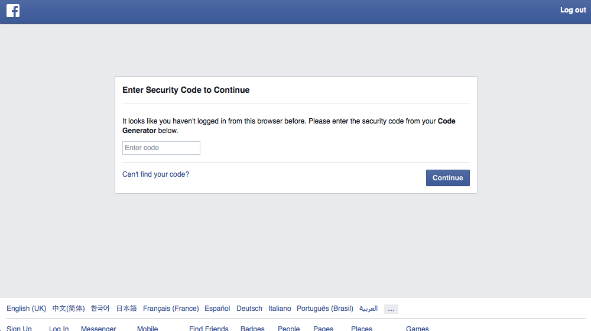Screen dimensions: 591x331
Task: Switch language to 中文(简体)
Action: pos(68,309)
